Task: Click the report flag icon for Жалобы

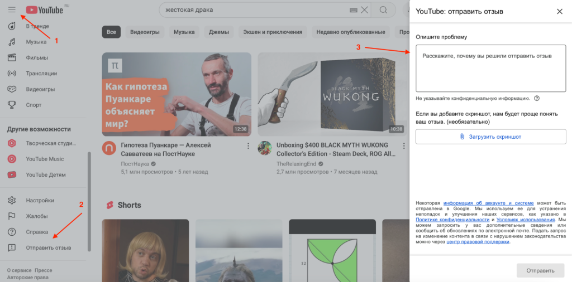Action: (12, 216)
